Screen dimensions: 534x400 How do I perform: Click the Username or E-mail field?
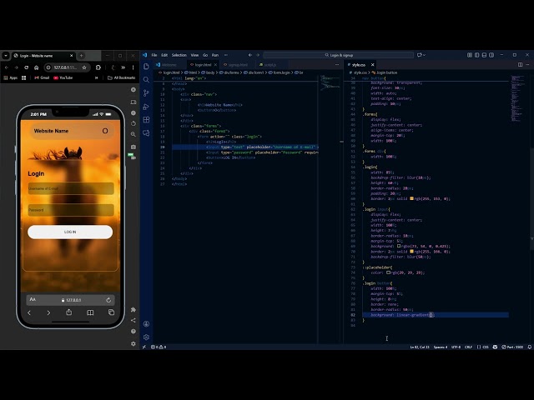pos(70,189)
